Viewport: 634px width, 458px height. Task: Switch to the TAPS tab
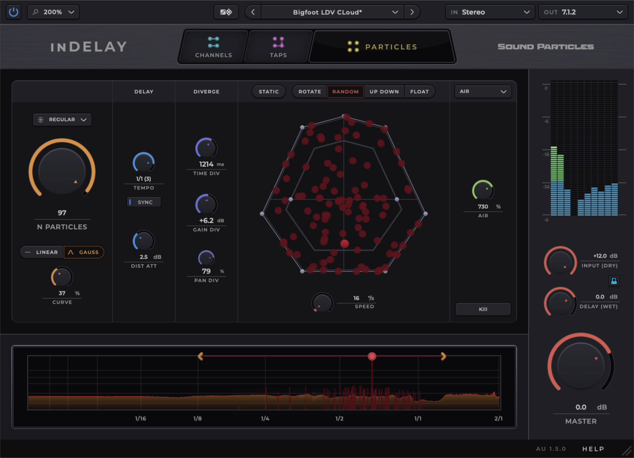tap(278, 47)
